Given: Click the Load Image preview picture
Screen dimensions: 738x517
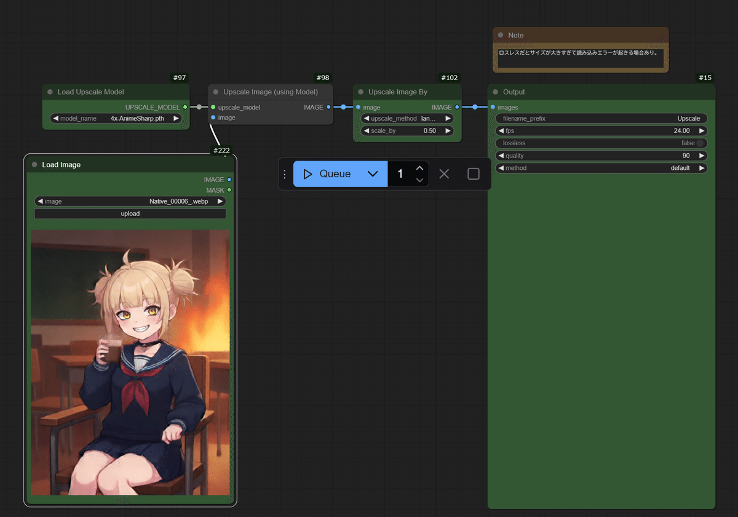Looking at the screenshot, I should pos(130,363).
